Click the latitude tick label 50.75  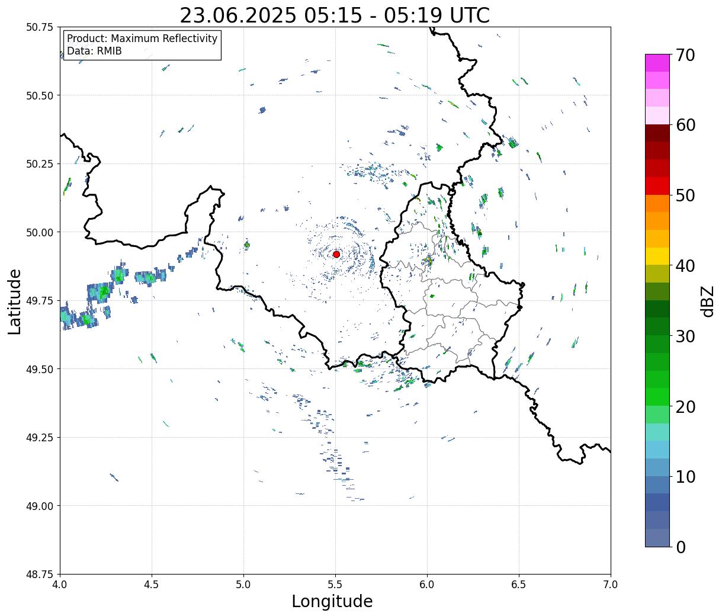(40, 27)
